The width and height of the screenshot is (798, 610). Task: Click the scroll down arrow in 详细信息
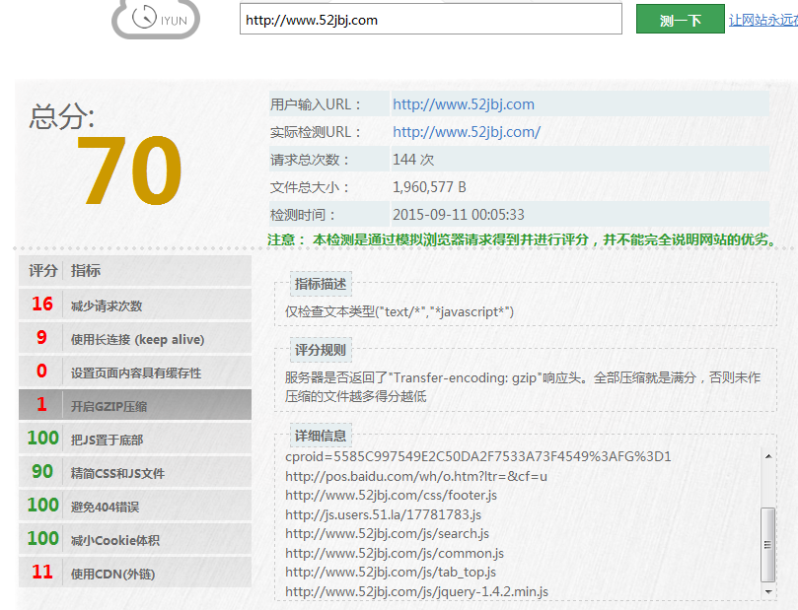click(768, 591)
